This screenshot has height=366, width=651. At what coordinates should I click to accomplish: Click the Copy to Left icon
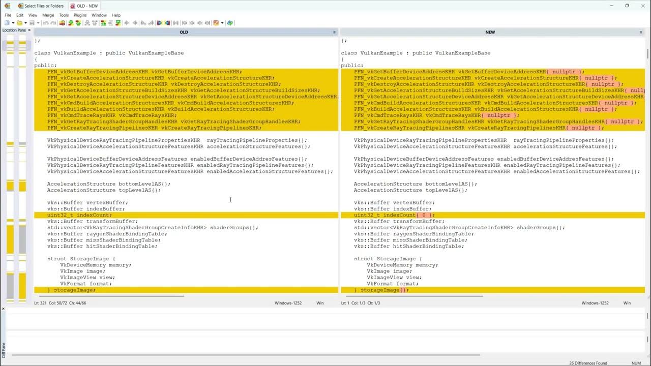tap(134, 23)
